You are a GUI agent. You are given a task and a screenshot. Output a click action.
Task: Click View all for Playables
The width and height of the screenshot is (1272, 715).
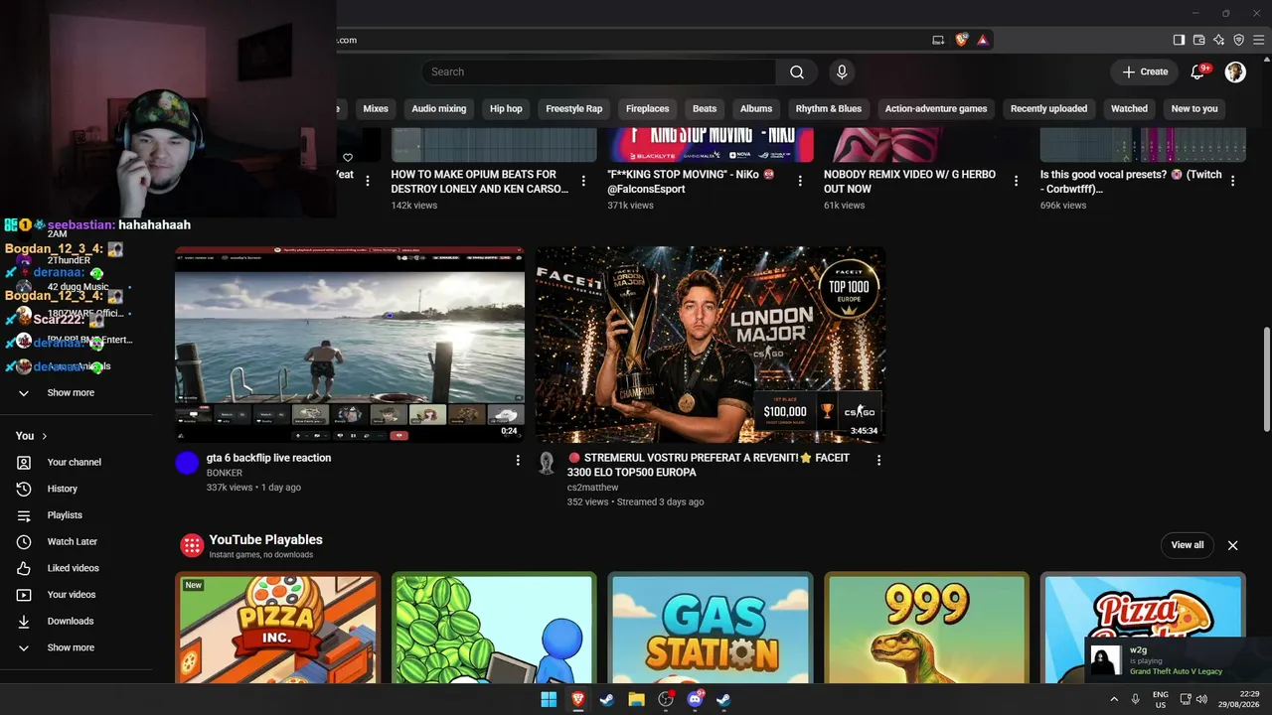(1187, 545)
